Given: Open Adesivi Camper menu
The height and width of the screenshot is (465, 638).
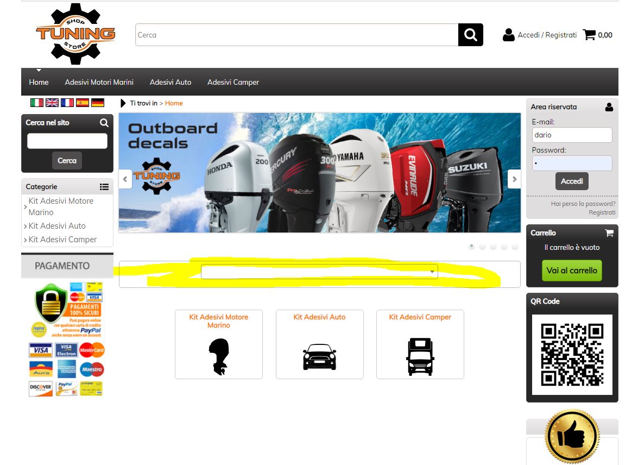Looking at the screenshot, I should click(233, 82).
